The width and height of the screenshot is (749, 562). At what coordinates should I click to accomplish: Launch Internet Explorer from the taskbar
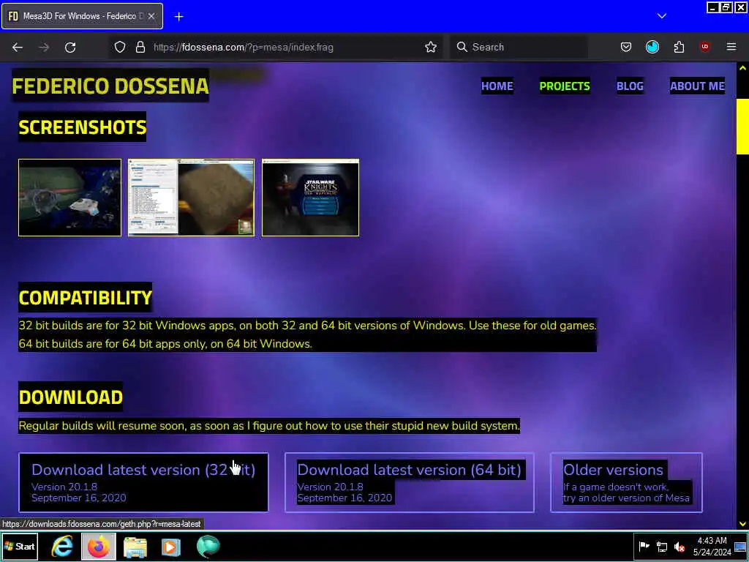[63, 546]
